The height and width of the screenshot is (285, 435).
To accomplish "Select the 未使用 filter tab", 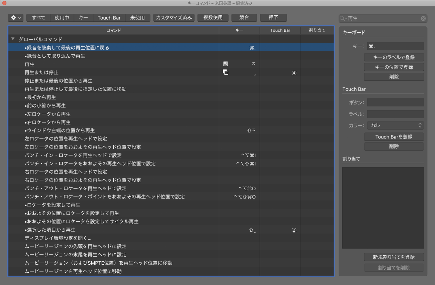I will [138, 18].
